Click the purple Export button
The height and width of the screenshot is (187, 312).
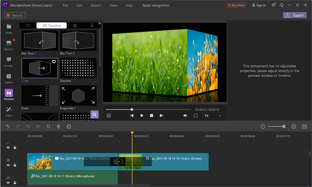click(295, 15)
